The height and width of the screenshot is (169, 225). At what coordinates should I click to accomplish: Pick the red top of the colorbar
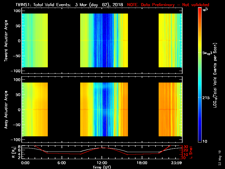click(x=200, y=9)
